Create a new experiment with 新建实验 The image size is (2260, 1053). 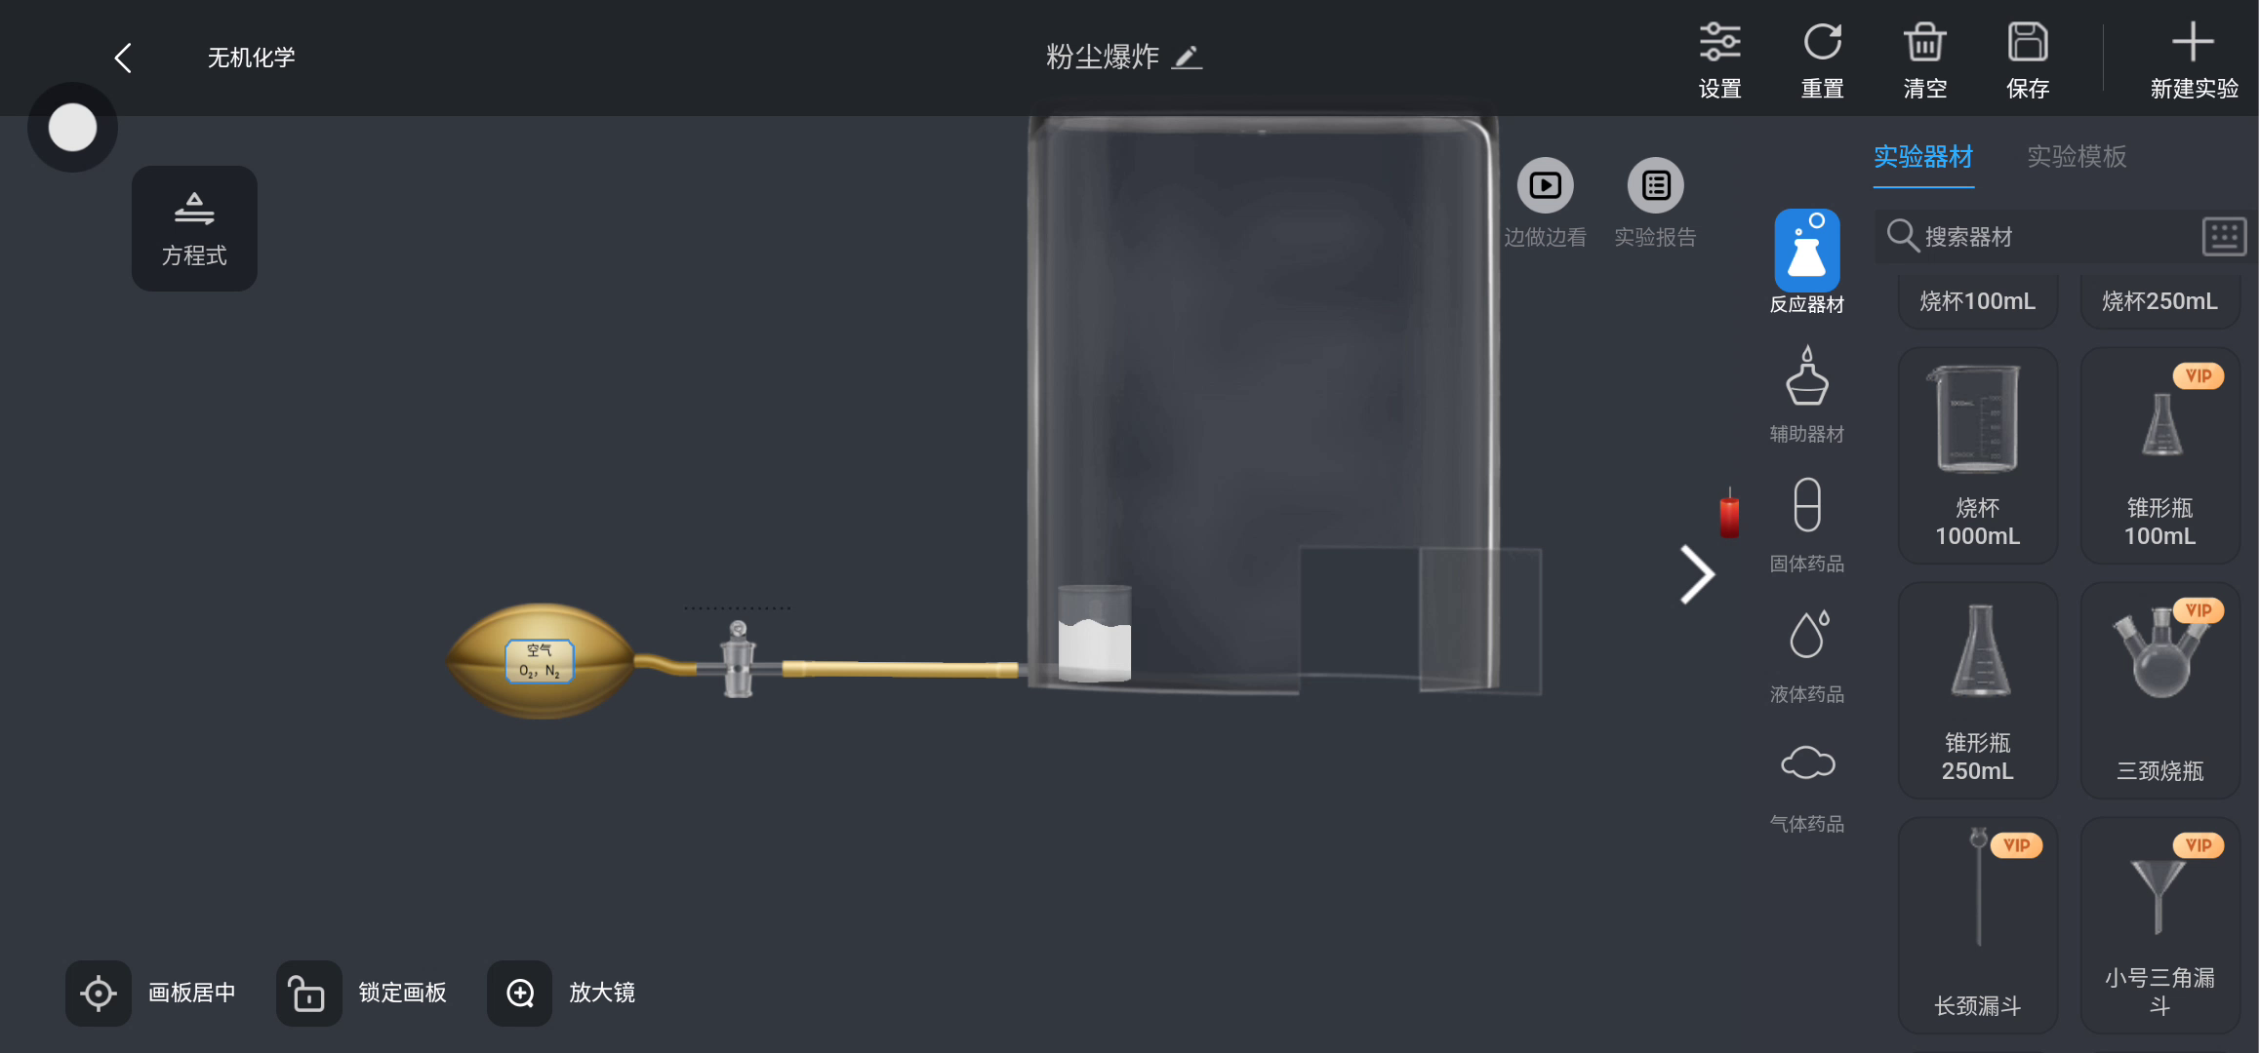pyautogui.click(x=2194, y=59)
